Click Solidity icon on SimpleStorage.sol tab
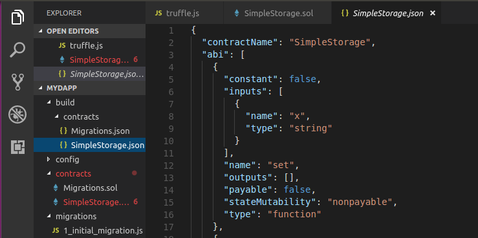Viewport: 478px width, 238px height. pyautogui.click(x=237, y=14)
